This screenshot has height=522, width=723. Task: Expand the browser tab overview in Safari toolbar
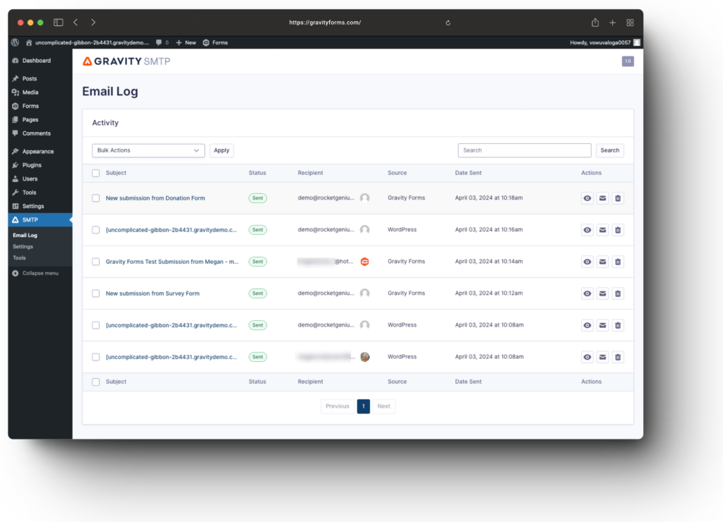click(x=629, y=22)
